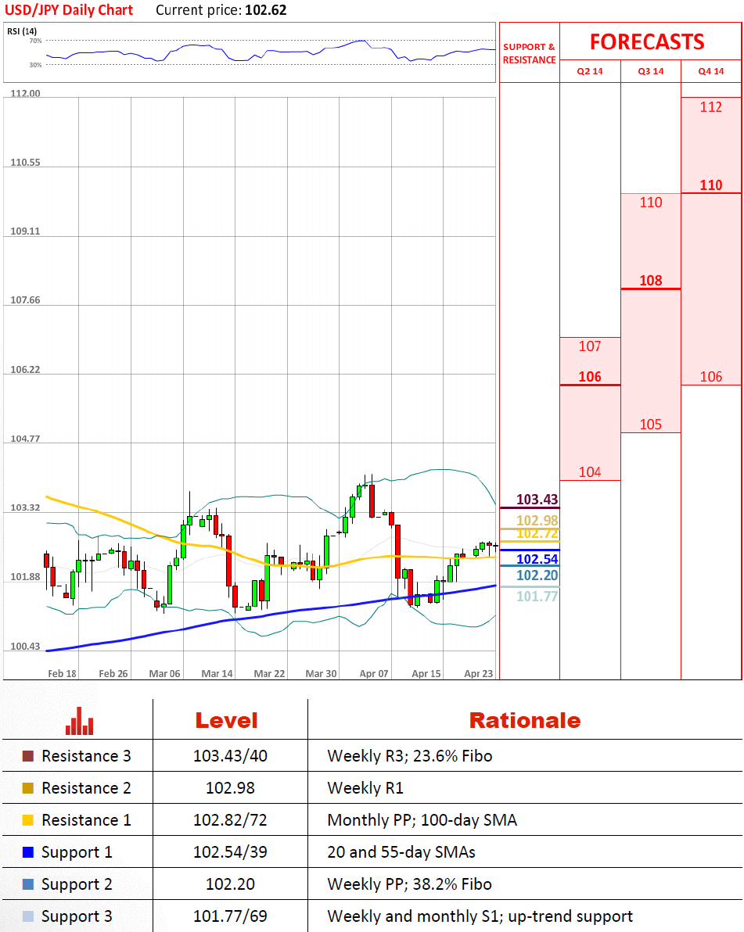This screenshot has height=932, width=744.
Task: Click the red bar chart icon
Action: 79,721
